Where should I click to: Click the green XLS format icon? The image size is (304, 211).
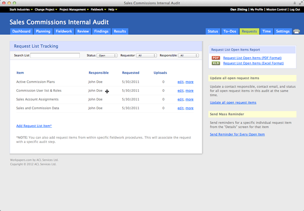[x=216, y=63]
